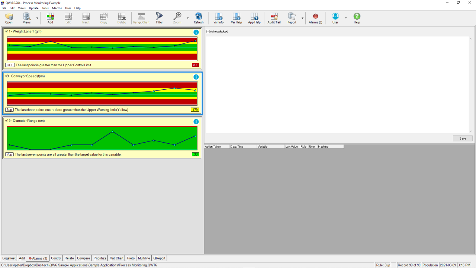Open the Tools menu
This screenshot has width=476, height=268.
pyautogui.click(x=45, y=8)
